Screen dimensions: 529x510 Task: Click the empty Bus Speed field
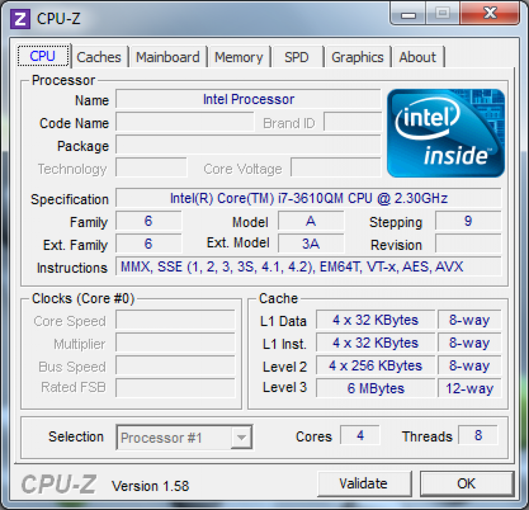[x=175, y=366]
